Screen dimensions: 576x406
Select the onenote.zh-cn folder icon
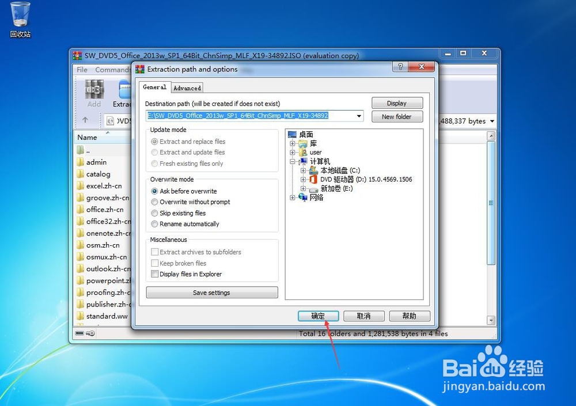click(x=81, y=233)
